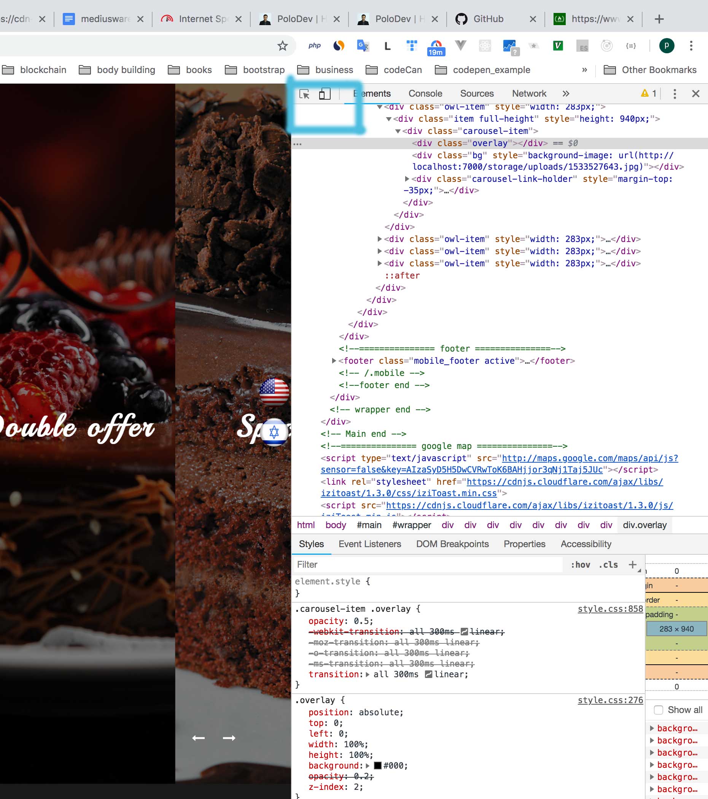This screenshot has width=708, height=799.
Task: Open the green V validator extension
Action: 558,46
